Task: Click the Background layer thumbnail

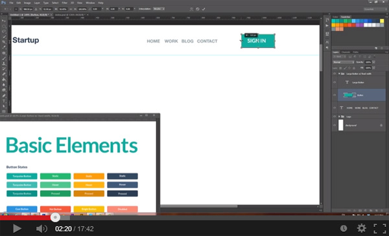Action: click(341, 125)
